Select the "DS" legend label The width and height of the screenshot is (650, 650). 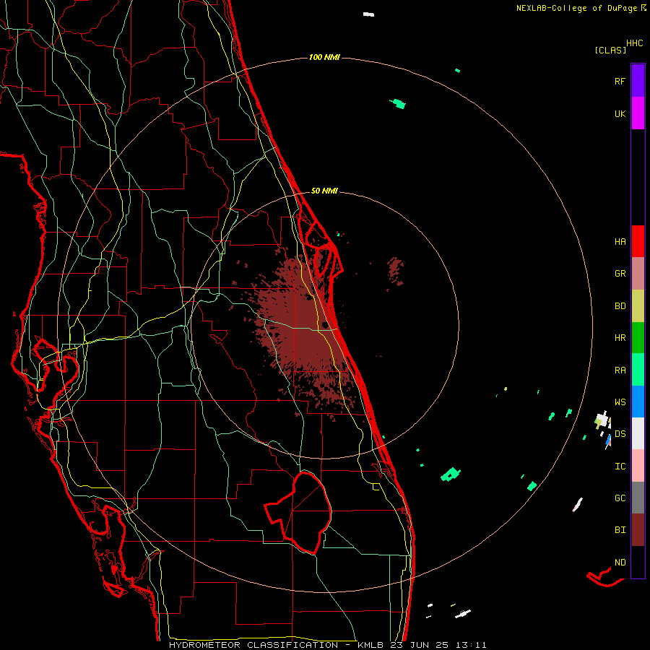tap(620, 434)
